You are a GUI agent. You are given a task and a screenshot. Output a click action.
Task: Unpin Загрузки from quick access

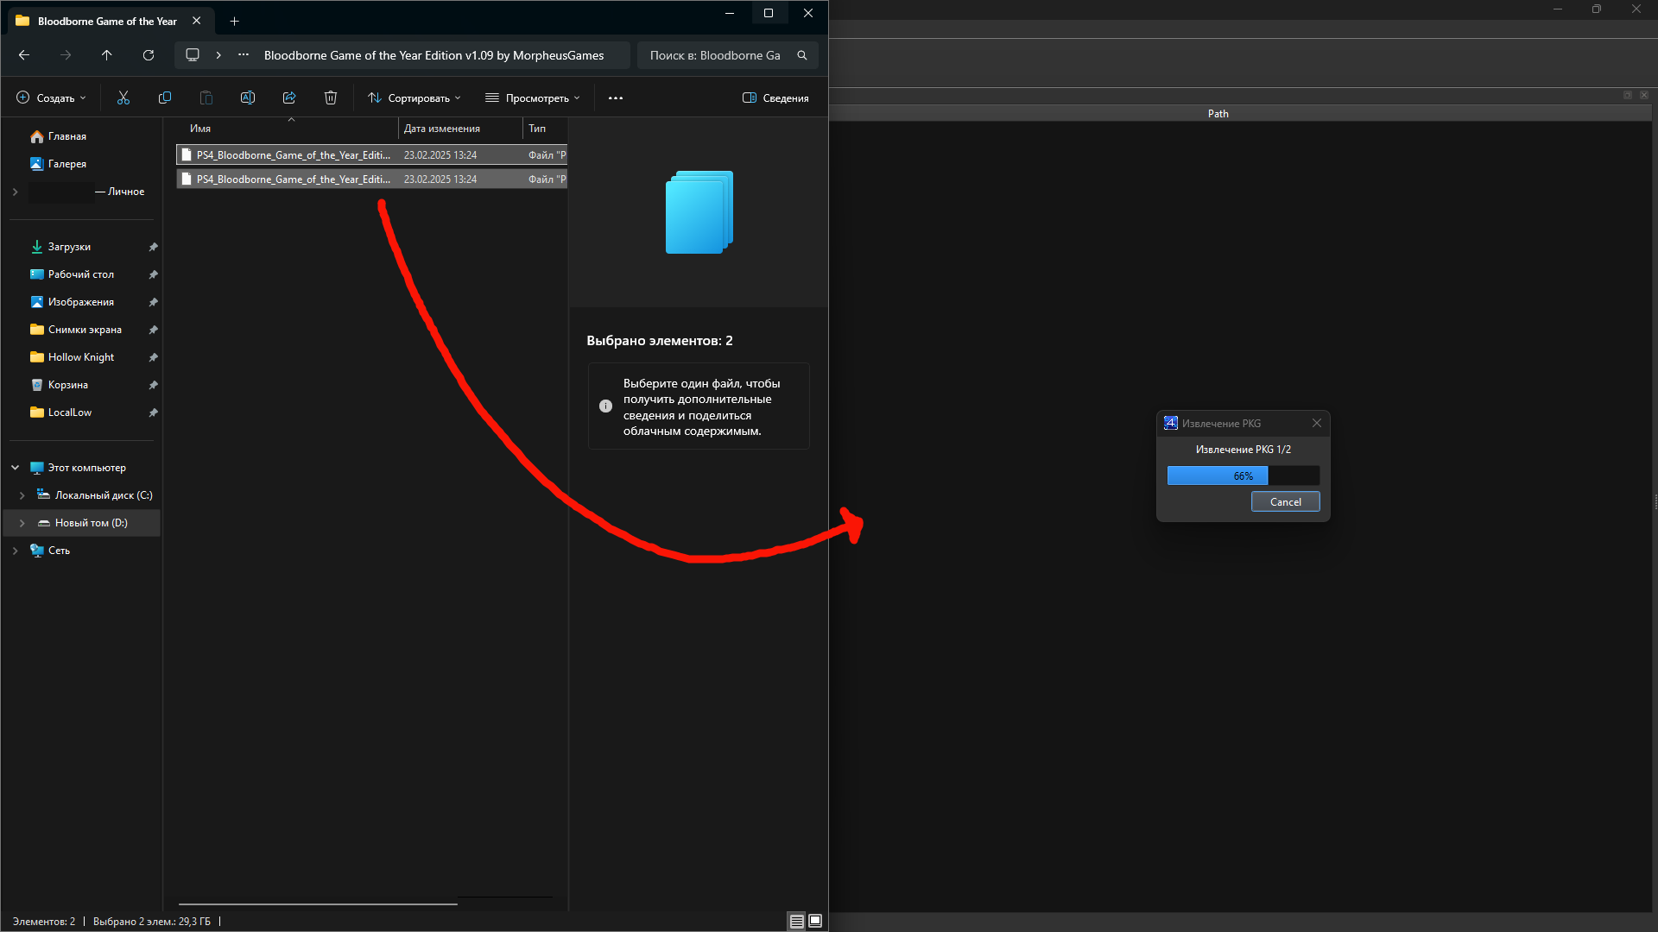[x=153, y=247]
